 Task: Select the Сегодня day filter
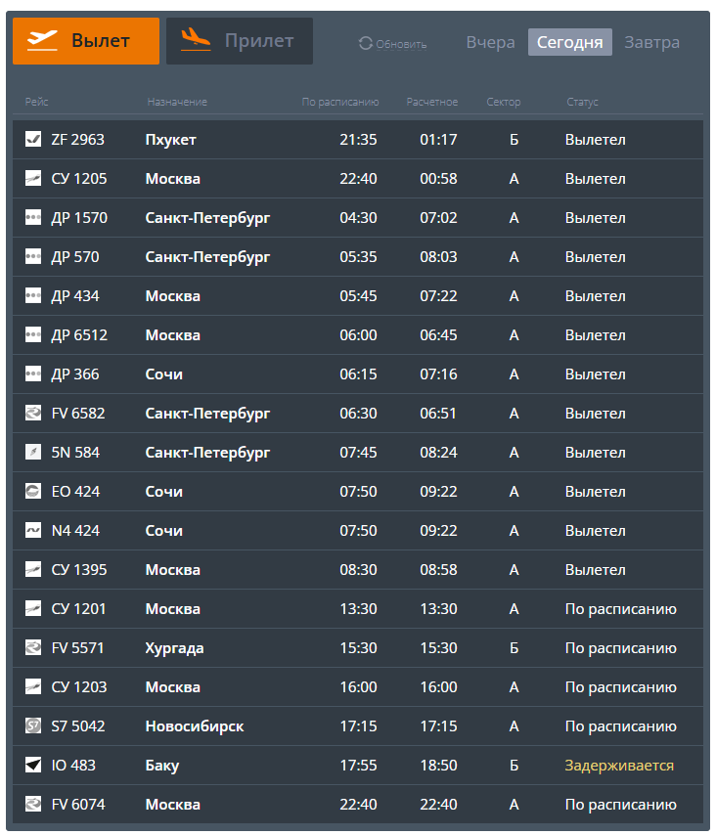(x=569, y=43)
